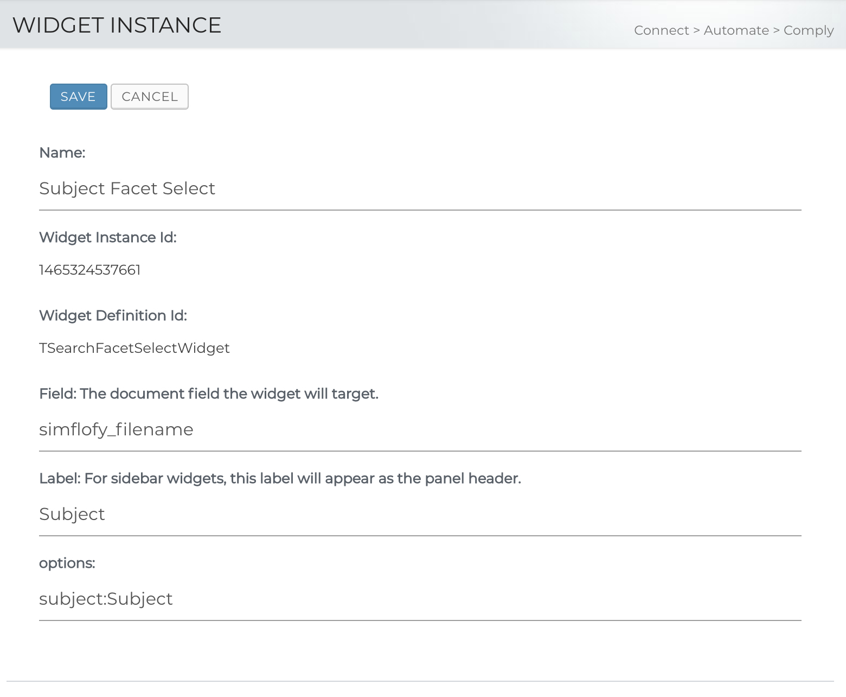Viewport: 846px width, 697px height.
Task: Click 'Automate' in the header tagline
Action: click(x=736, y=30)
